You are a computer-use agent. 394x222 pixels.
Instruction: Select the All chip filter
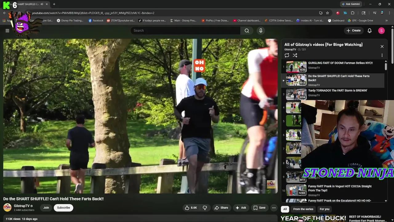tap(285, 209)
